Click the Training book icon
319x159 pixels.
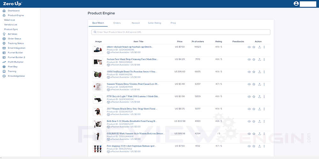coord(4,71)
